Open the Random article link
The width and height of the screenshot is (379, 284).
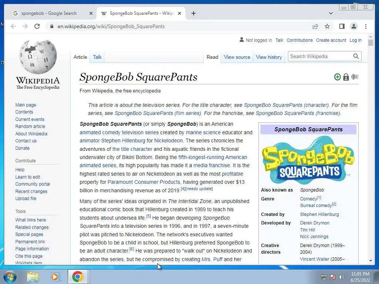[x=30, y=126]
